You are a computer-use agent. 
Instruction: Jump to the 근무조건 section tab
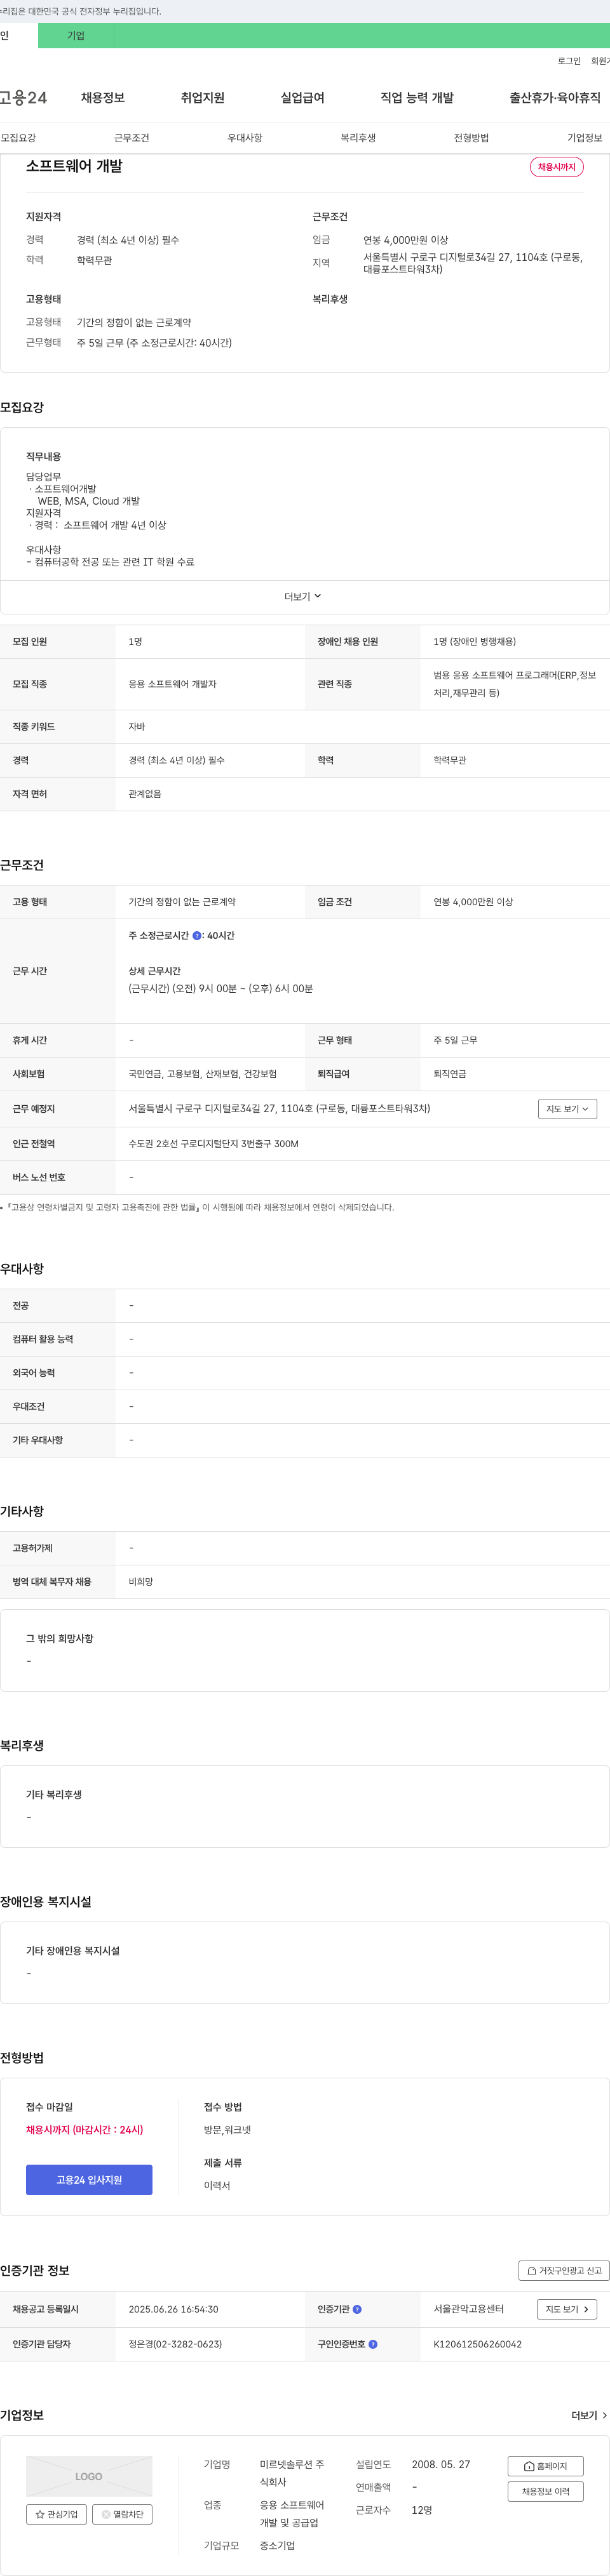132,138
